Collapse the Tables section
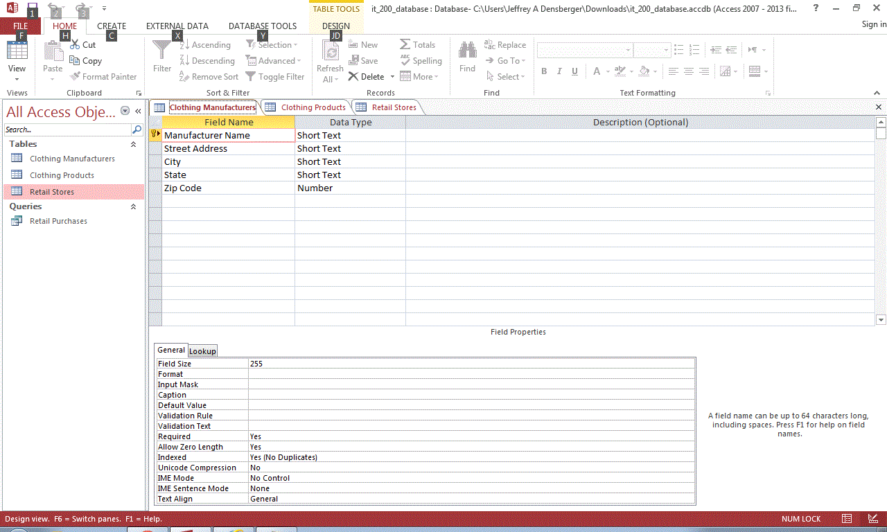The image size is (887, 532). [x=133, y=144]
